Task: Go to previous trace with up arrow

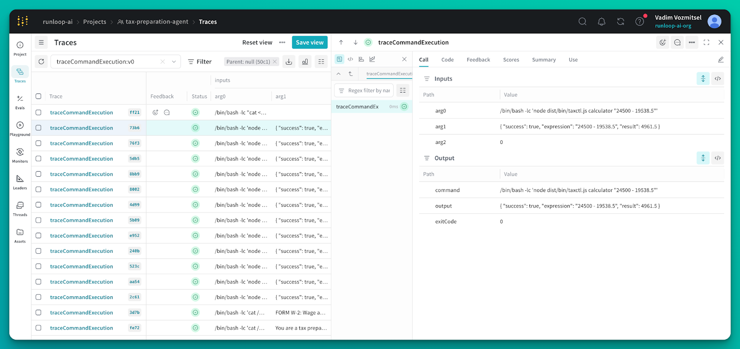Action: click(x=341, y=42)
